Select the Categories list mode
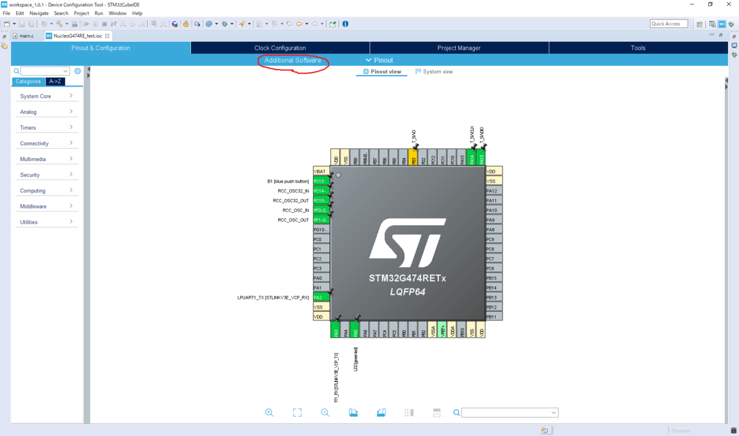Screen dimensions: 739x436 28,81
